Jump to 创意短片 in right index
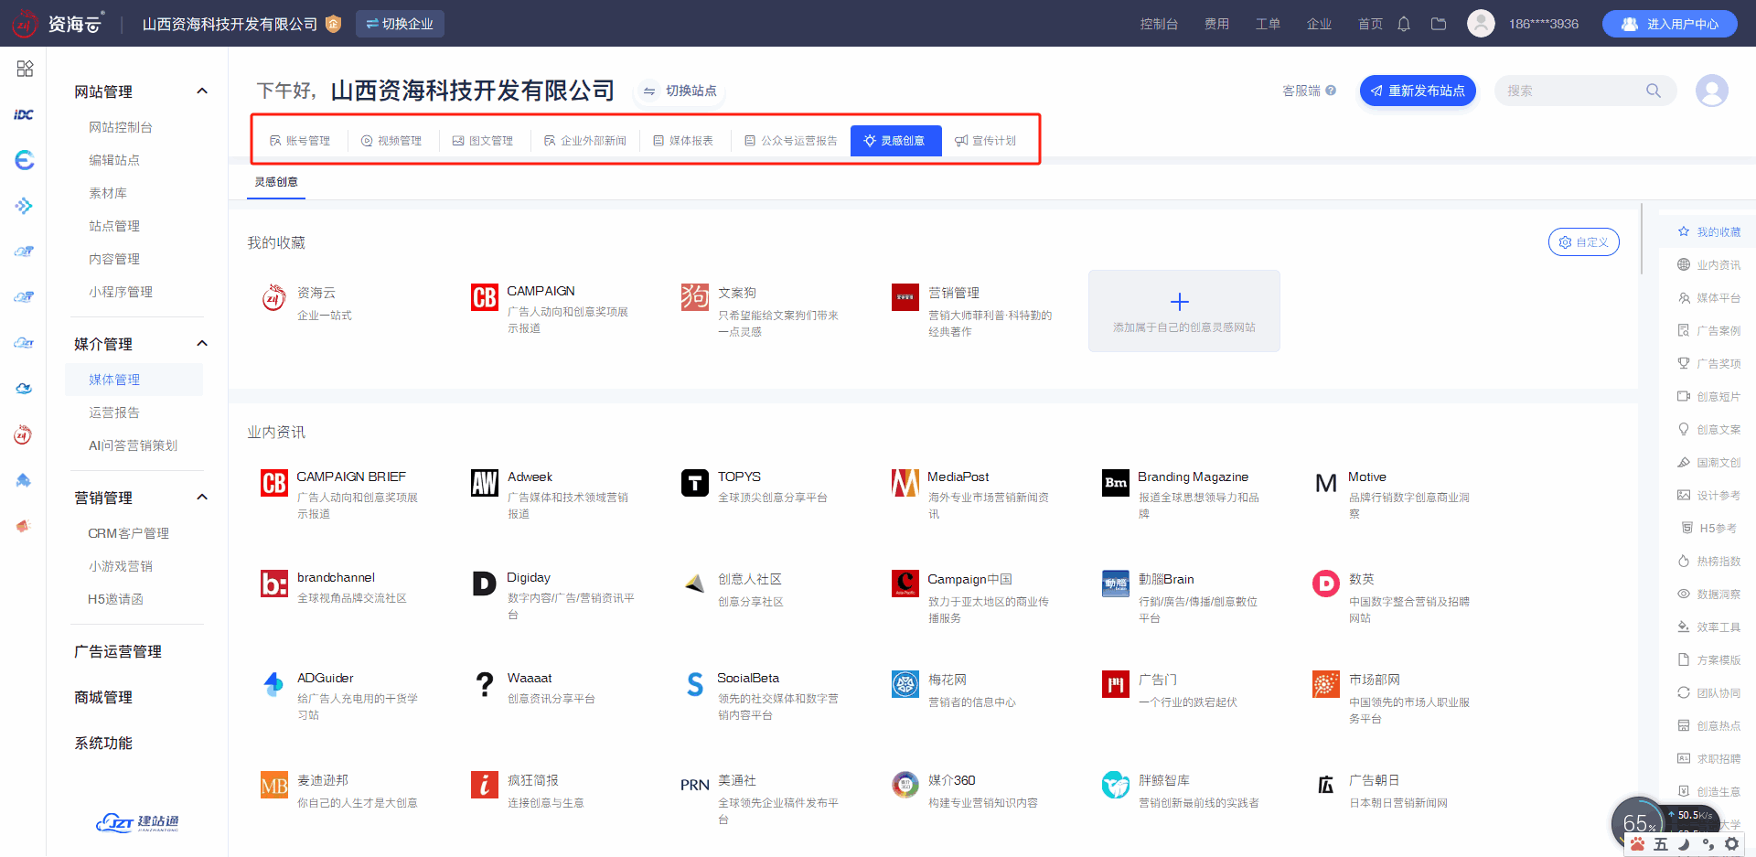The width and height of the screenshot is (1756, 857). click(x=1708, y=397)
